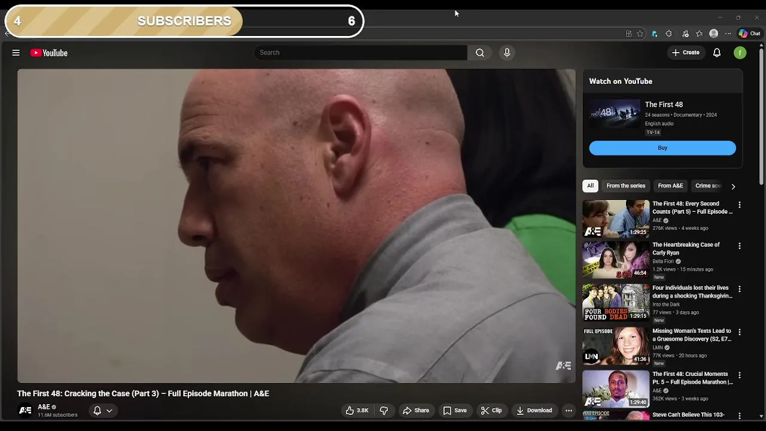Create a clip with Clip button
Image resolution: width=766 pixels, height=431 pixels.
point(491,411)
